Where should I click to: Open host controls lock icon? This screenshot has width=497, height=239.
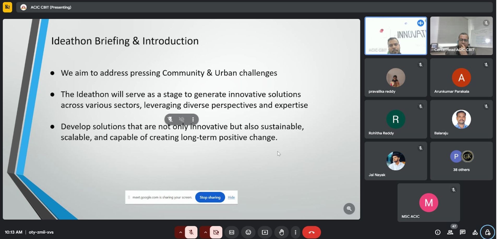click(x=487, y=232)
